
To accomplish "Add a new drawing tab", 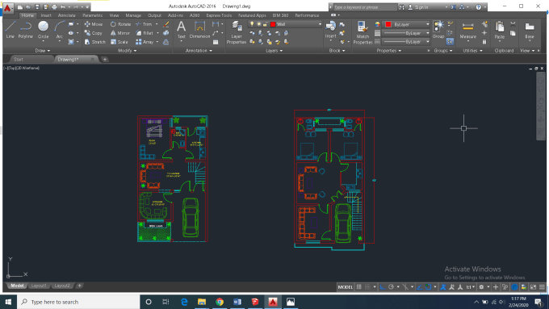I will point(105,60).
